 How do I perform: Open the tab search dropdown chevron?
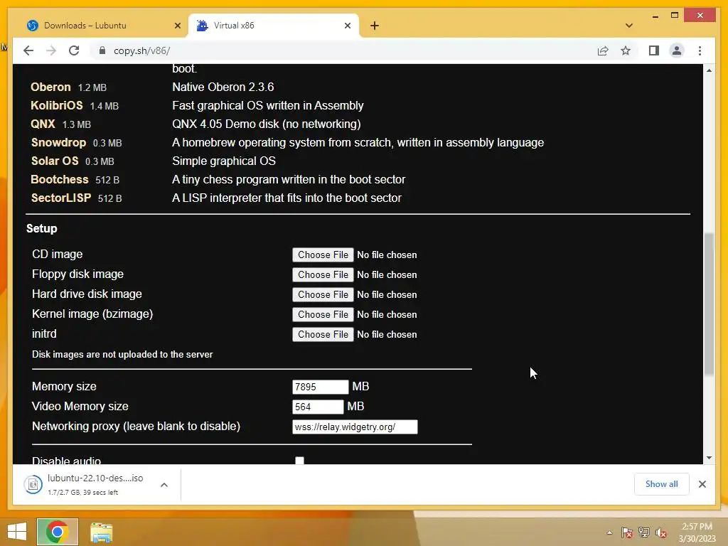(629, 26)
